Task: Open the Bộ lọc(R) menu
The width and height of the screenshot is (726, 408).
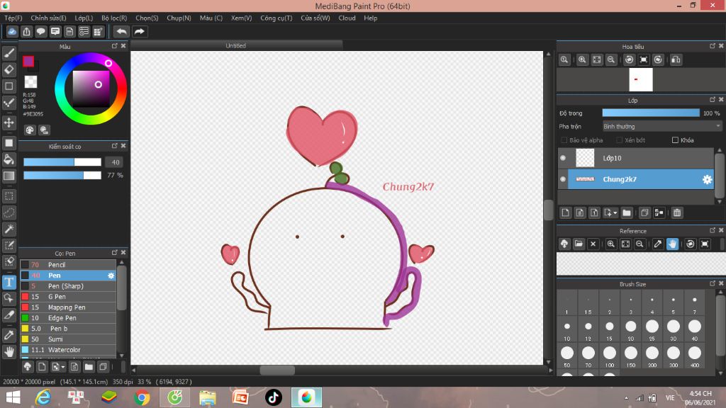Action: 114,18
